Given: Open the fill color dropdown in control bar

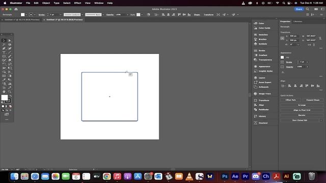Looking at the screenshot, I should [x=26, y=15].
